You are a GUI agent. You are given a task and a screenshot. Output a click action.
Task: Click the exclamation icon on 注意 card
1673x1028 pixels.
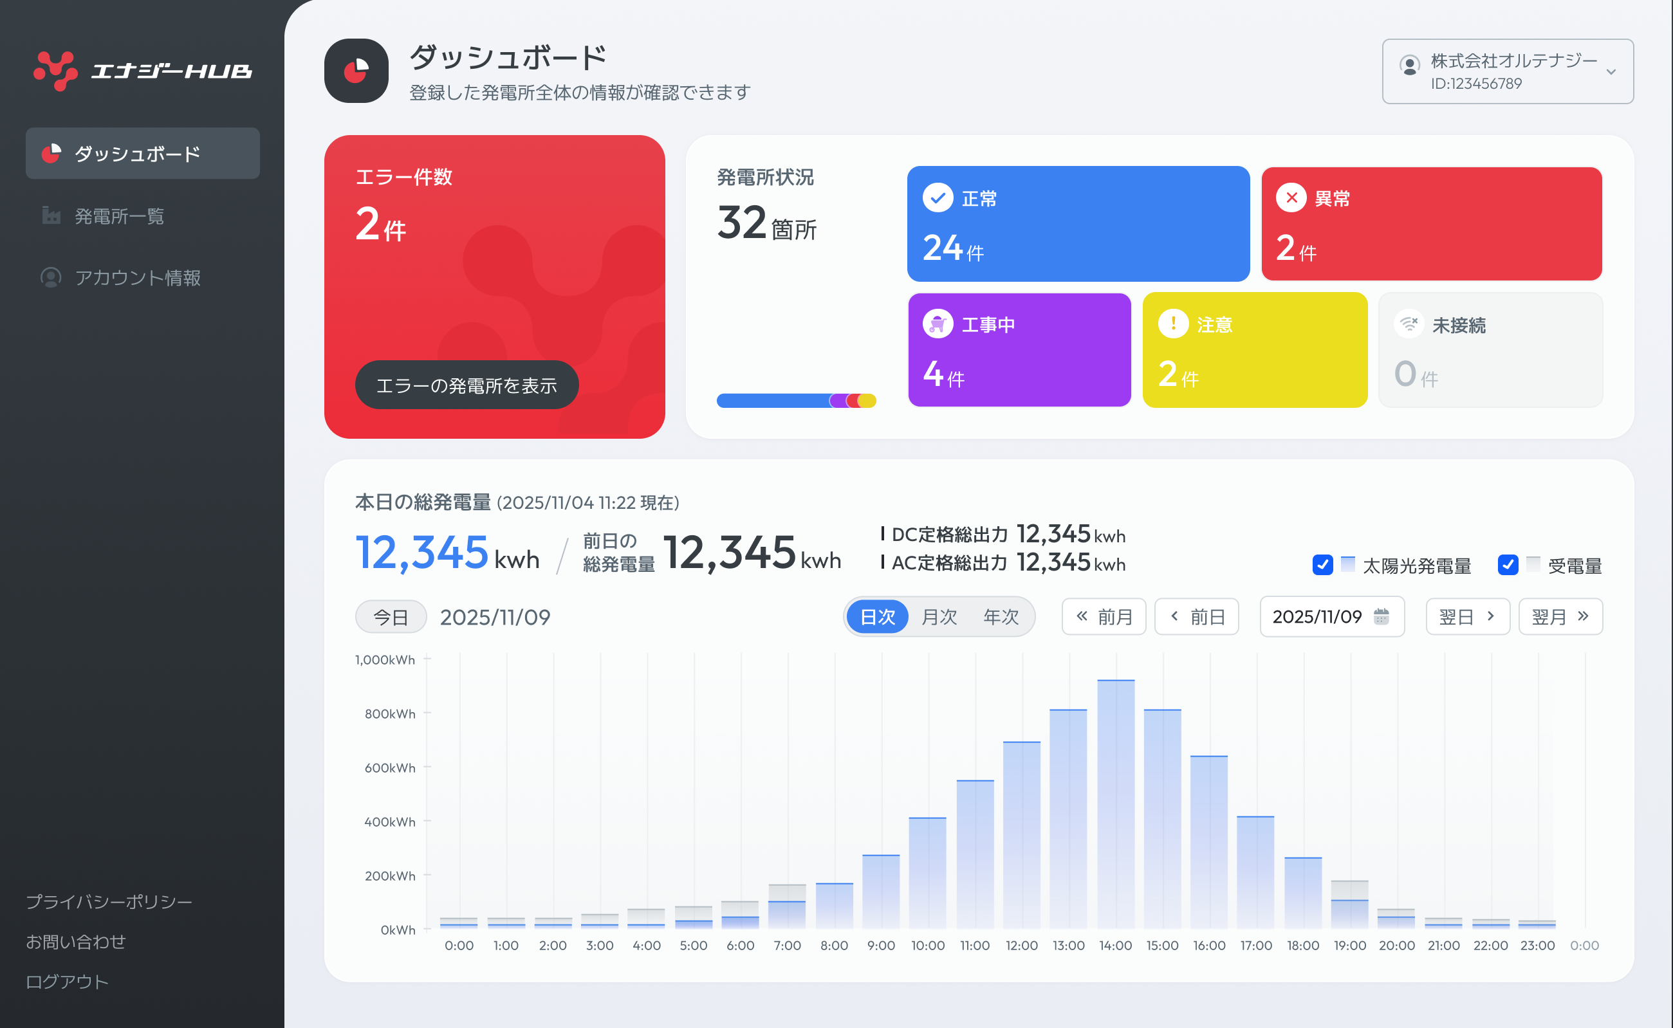[1173, 324]
